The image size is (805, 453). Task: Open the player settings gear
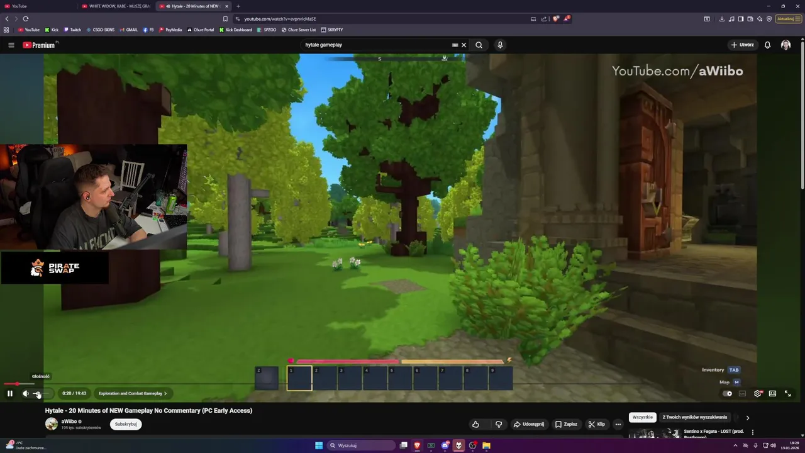(758, 393)
